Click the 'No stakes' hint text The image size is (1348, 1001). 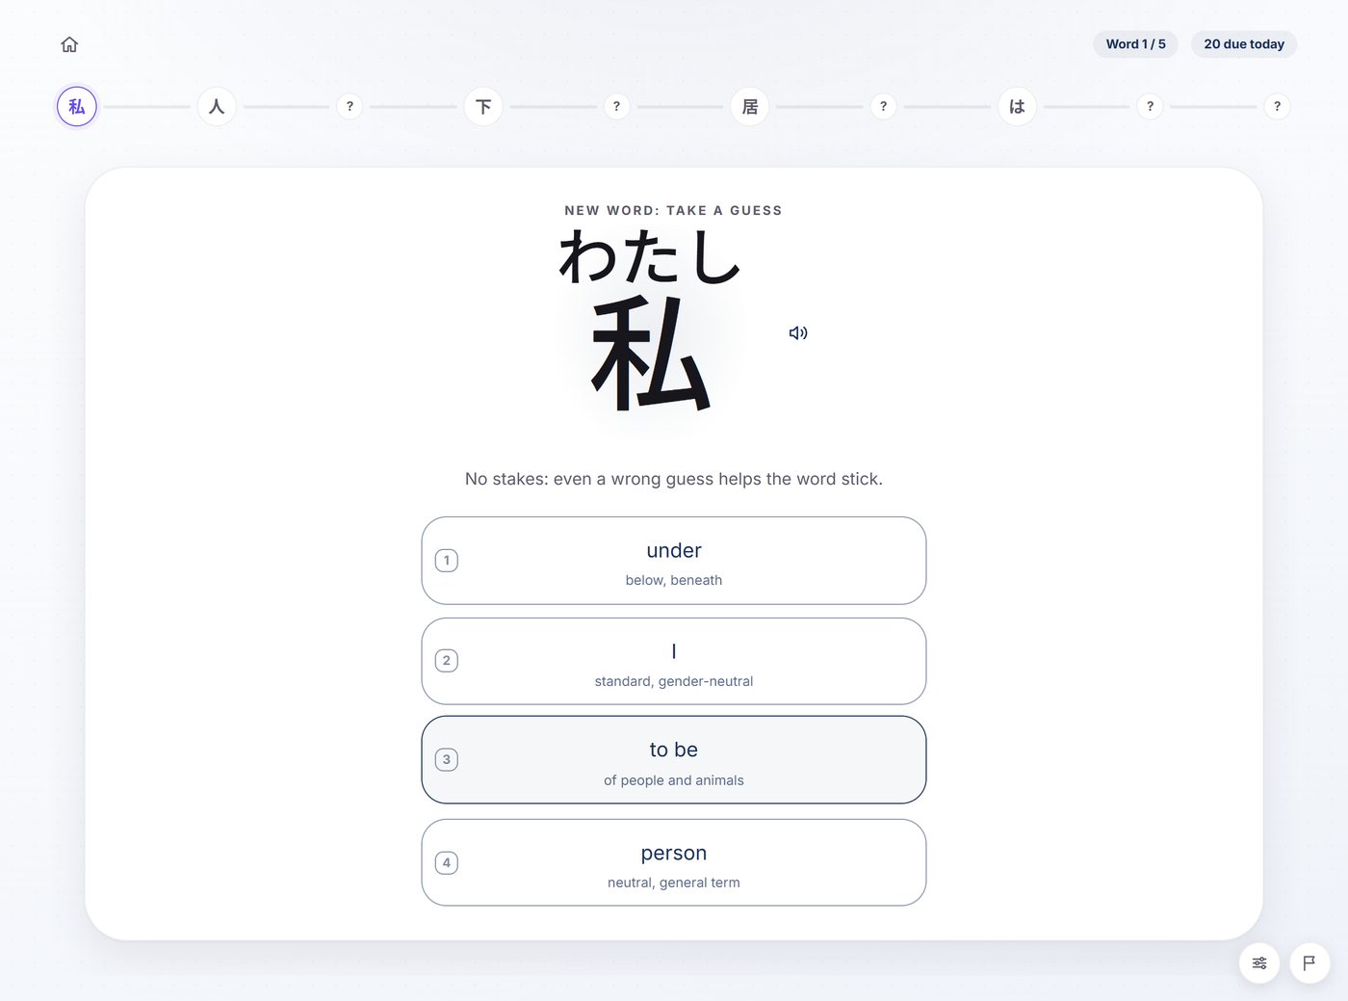(674, 479)
